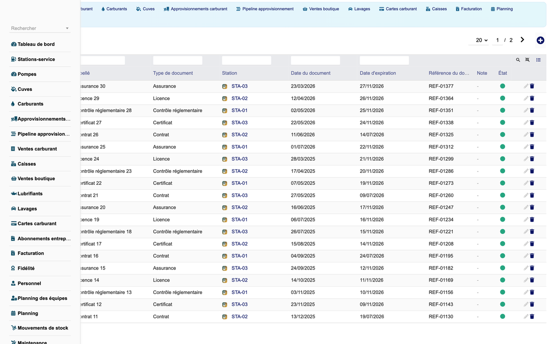The height and width of the screenshot is (344, 551).
Task: Click the Type de document filter field
Action: click(178, 60)
